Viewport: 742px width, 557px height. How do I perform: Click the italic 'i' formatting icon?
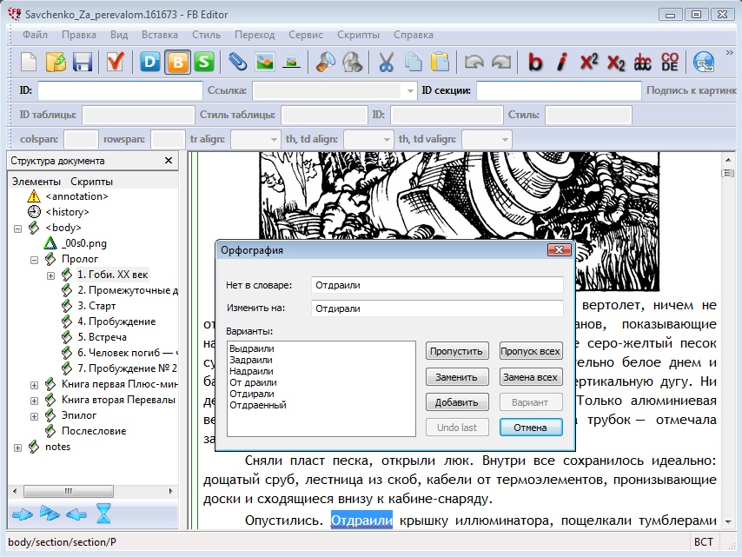click(x=562, y=62)
